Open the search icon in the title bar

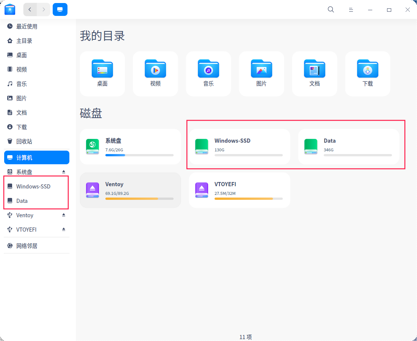point(331,9)
